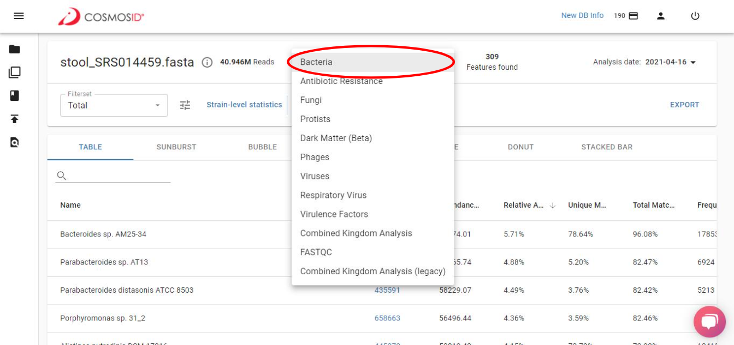This screenshot has width=734, height=345.
Task: Open the credits card icon
Action: pos(634,16)
